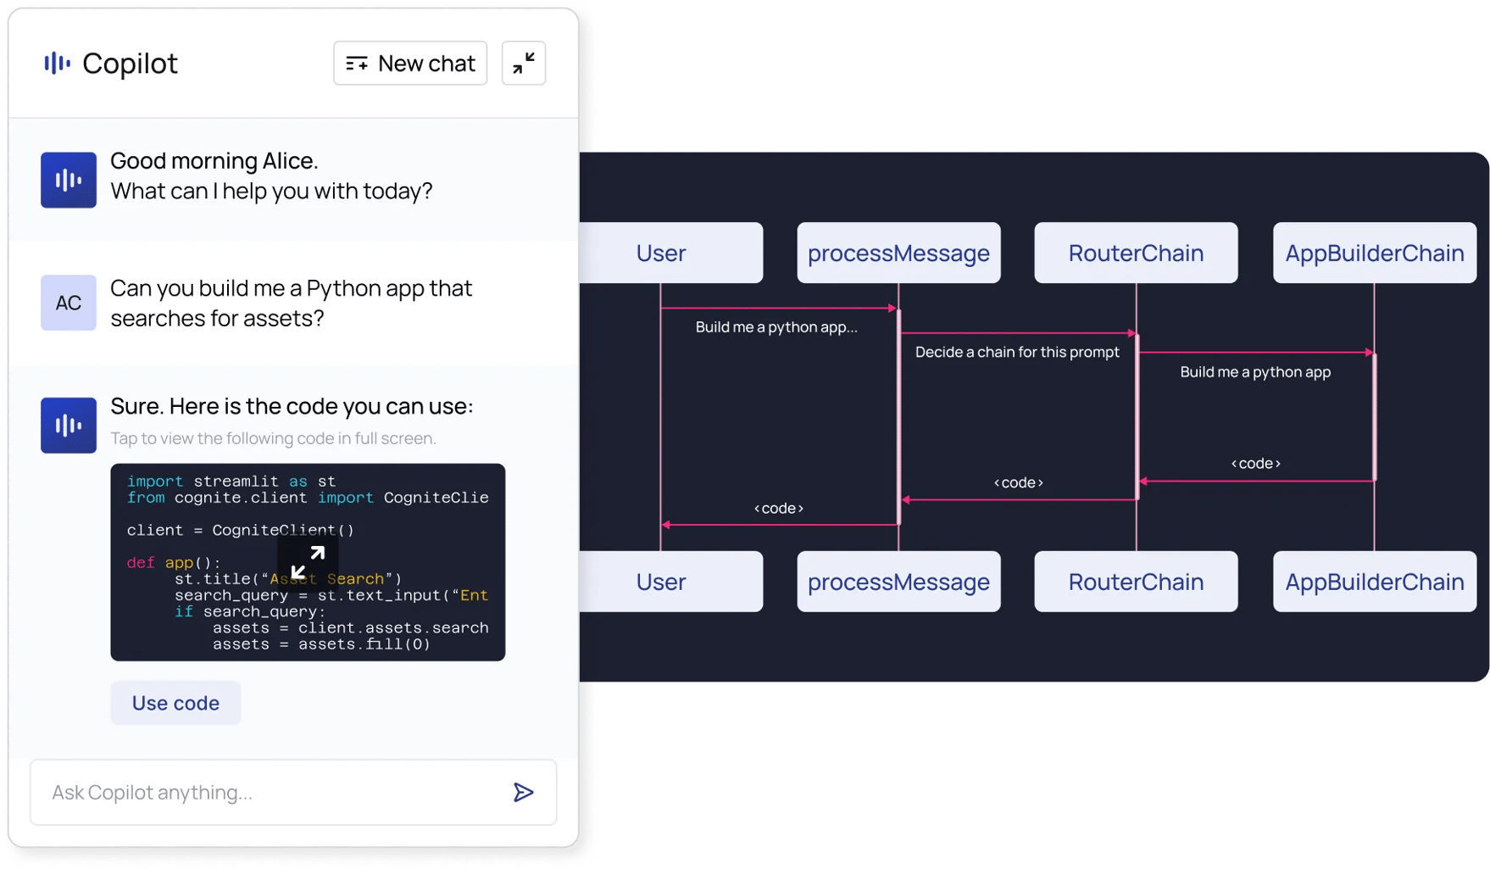Click the Copilot avatar beside code response

coord(69,425)
